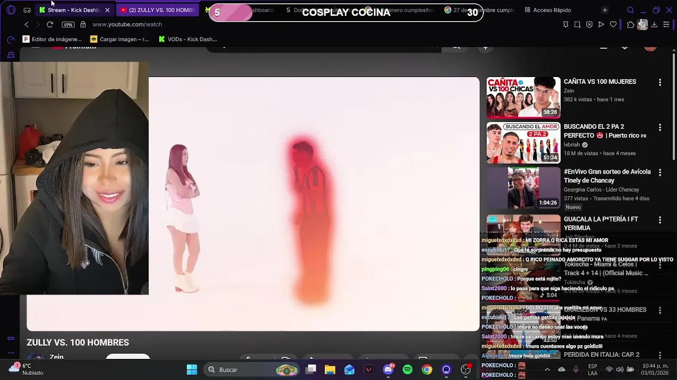Click the search tabs magnifier icon
677x380 pixels.
tap(630, 10)
